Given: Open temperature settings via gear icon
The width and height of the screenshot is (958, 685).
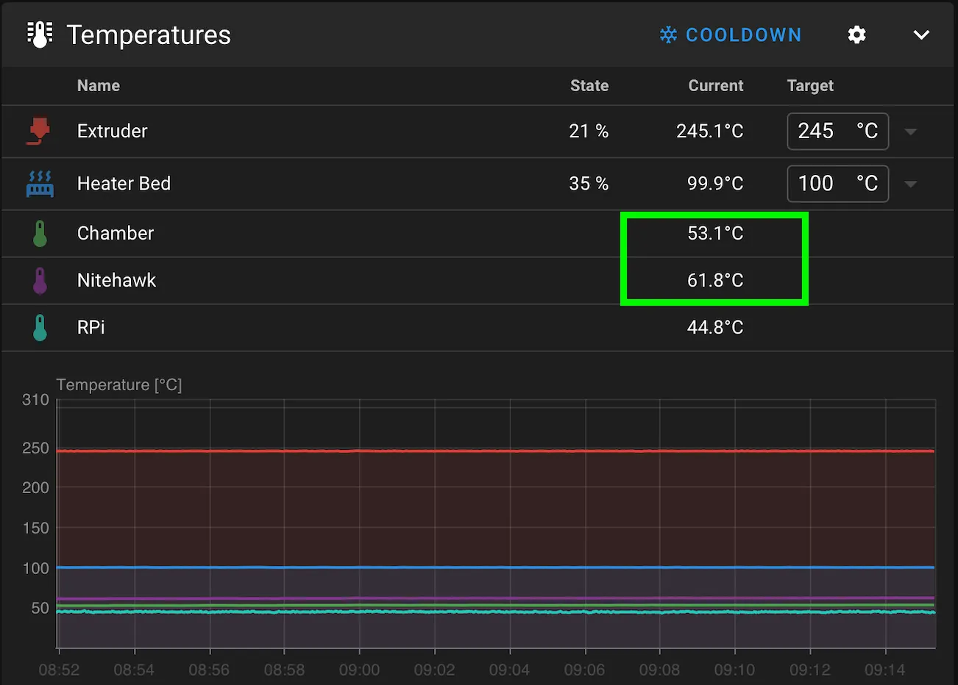Looking at the screenshot, I should (x=856, y=35).
